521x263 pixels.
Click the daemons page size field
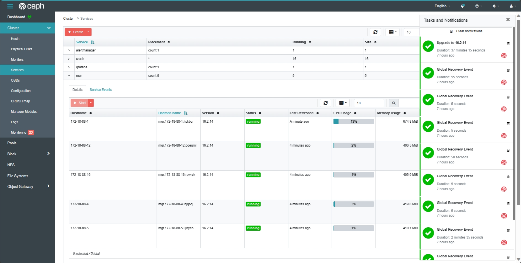point(369,103)
